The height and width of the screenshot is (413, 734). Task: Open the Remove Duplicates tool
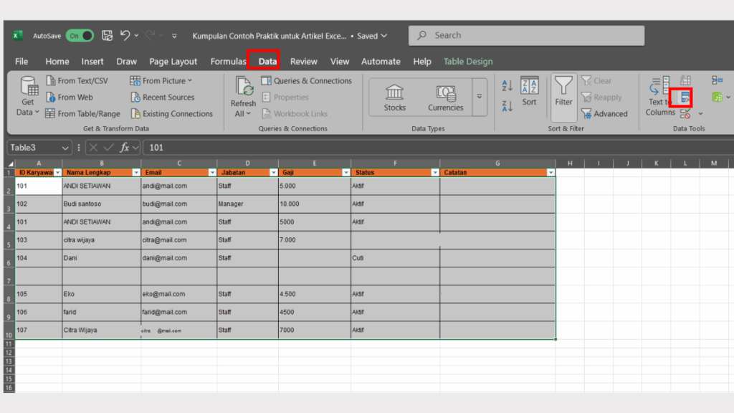point(680,97)
